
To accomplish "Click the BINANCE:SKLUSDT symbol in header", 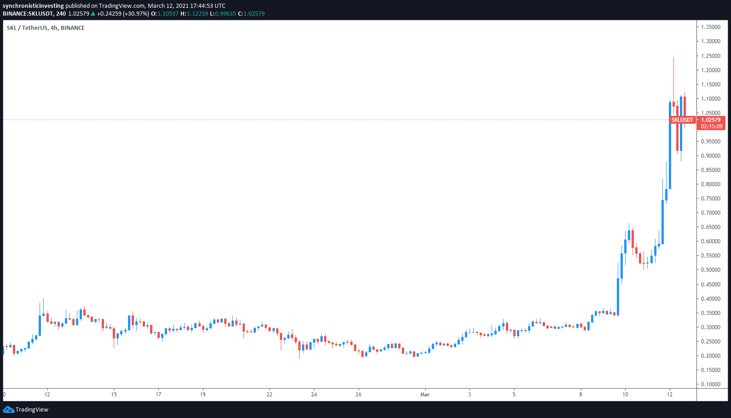I will click(28, 14).
